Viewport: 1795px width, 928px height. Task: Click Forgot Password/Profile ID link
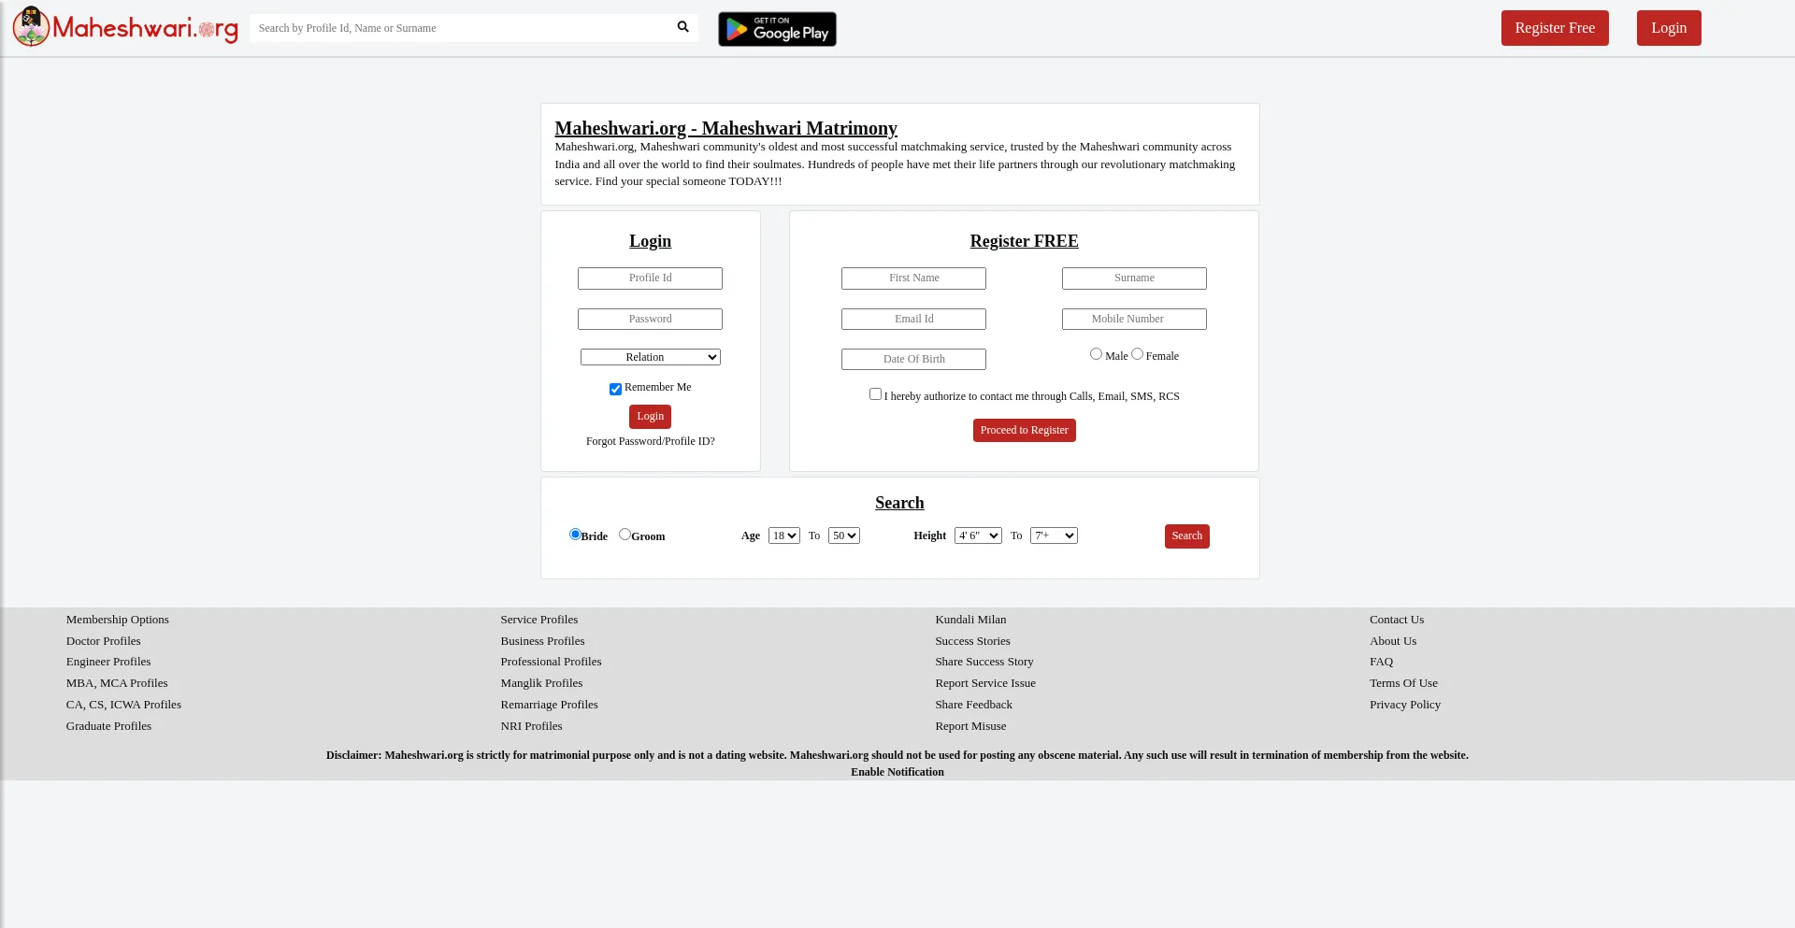tap(651, 441)
